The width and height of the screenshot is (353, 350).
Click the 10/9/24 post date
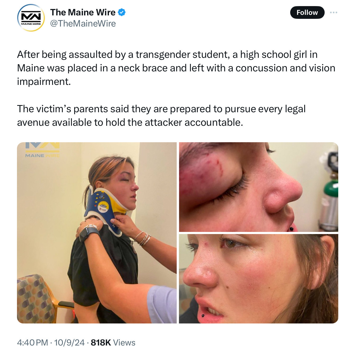click(x=69, y=343)
